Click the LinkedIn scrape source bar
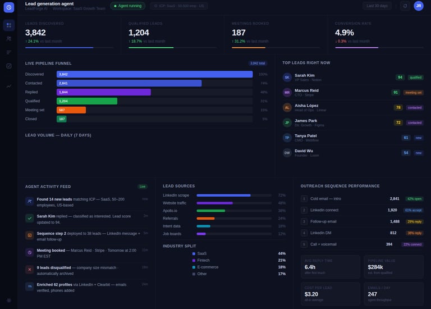 (x=223, y=196)
